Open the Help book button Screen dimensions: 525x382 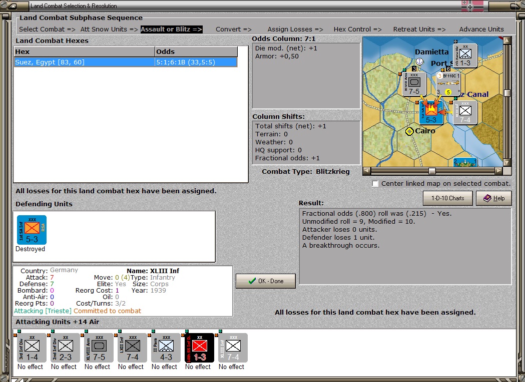(494, 198)
